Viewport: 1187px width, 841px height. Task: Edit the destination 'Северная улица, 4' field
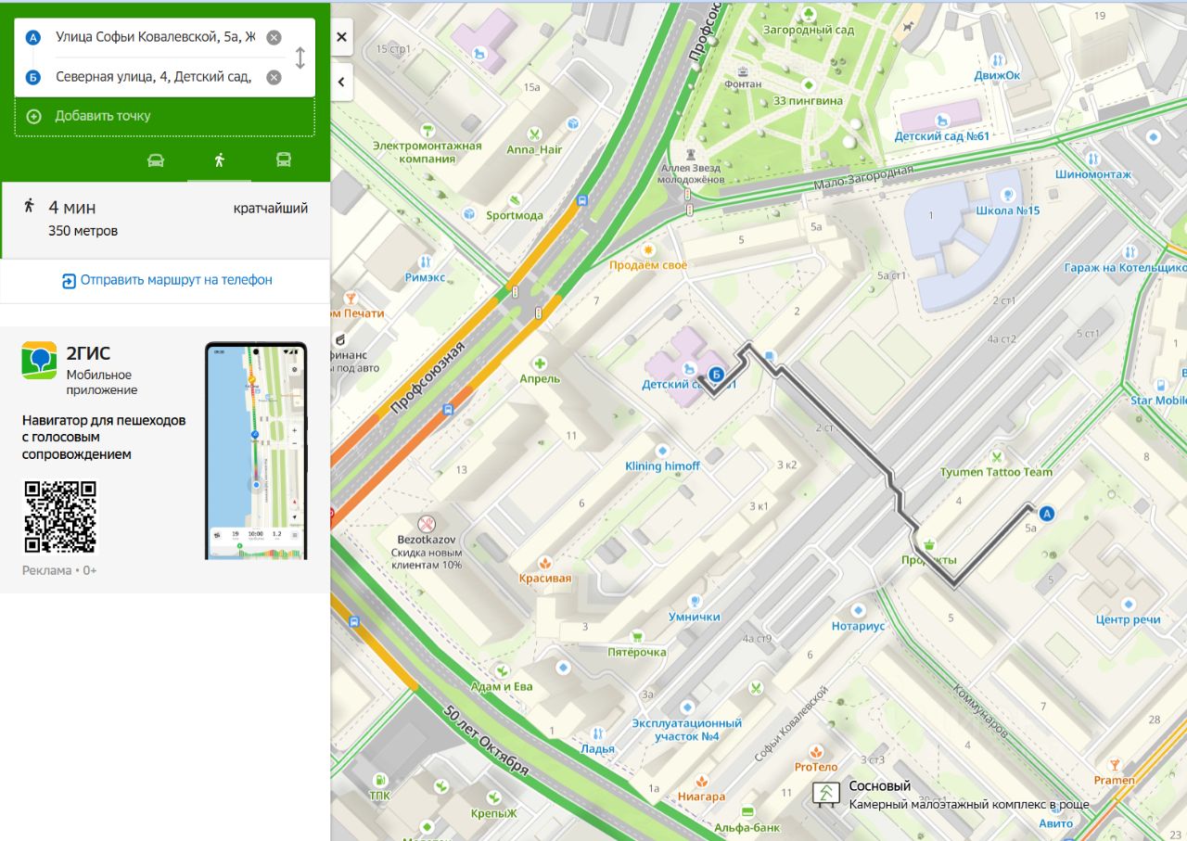tap(153, 77)
